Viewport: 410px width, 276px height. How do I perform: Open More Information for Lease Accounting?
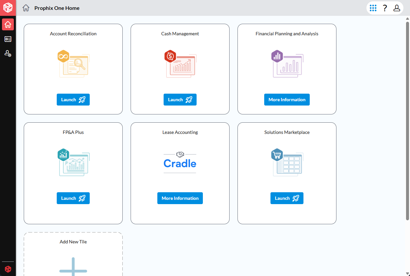180,198
